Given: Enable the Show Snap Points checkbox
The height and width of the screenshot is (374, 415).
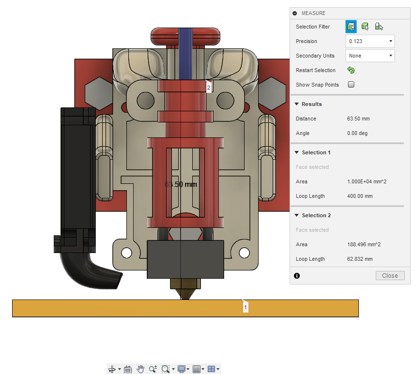Looking at the screenshot, I should pos(351,84).
